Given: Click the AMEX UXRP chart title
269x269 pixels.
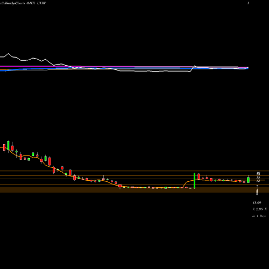Looking at the screenshot, I should pos(36,3).
